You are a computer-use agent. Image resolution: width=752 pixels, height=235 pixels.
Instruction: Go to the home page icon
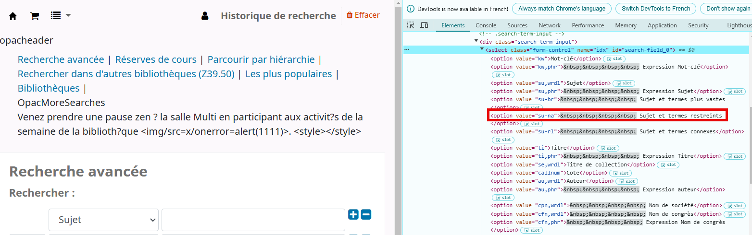13,16
